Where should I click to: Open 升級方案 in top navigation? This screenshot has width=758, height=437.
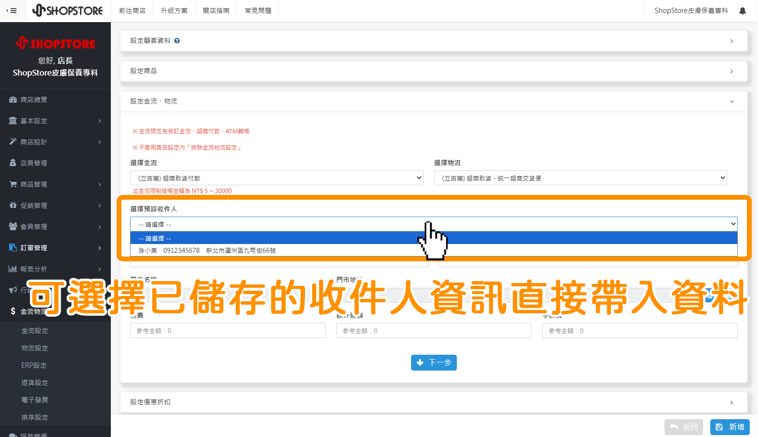click(174, 11)
